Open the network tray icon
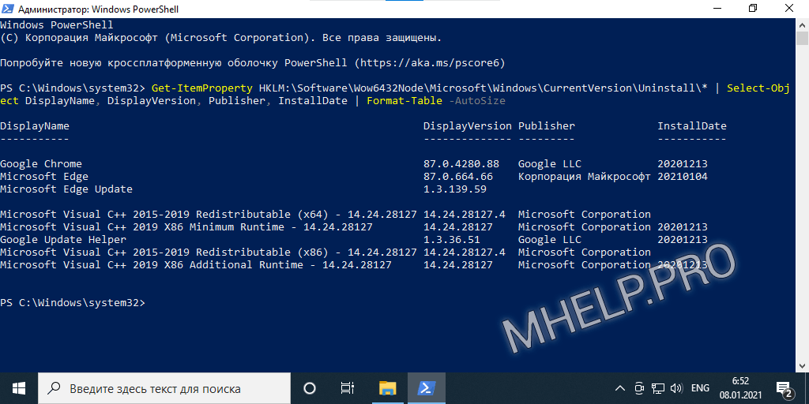This screenshot has height=404, width=809. [x=657, y=388]
